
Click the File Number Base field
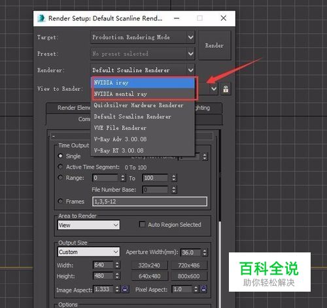pyautogui.click(x=155, y=190)
